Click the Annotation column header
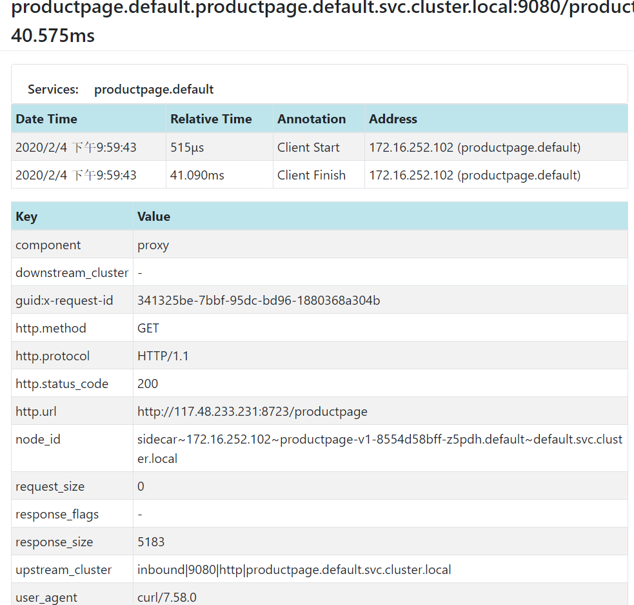Viewport: 634px width, 605px height. [x=312, y=119]
